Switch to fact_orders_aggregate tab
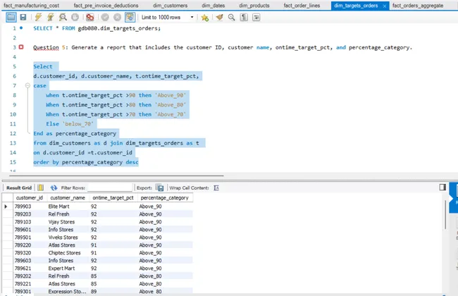The image size is (458, 296). pyautogui.click(x=418, y=5)
